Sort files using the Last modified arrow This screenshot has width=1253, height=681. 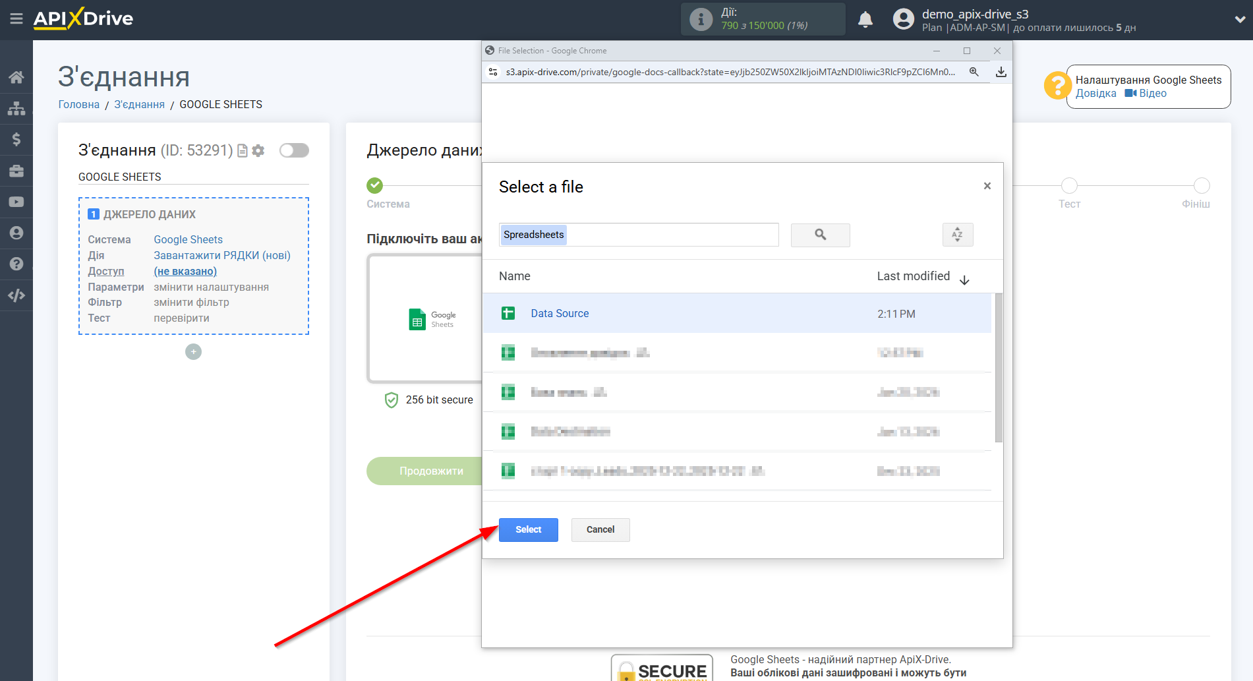[964, 280]
